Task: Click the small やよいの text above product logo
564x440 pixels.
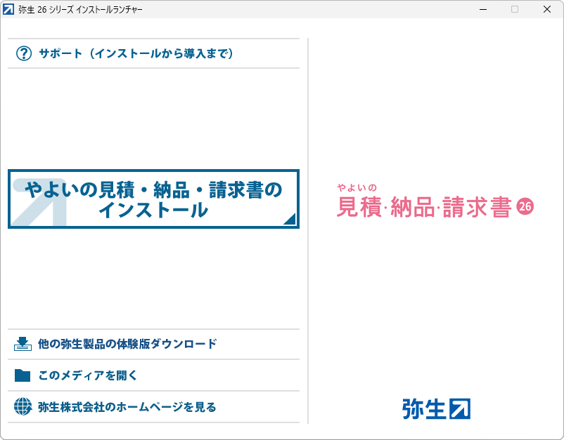Action: coord(357,187)
